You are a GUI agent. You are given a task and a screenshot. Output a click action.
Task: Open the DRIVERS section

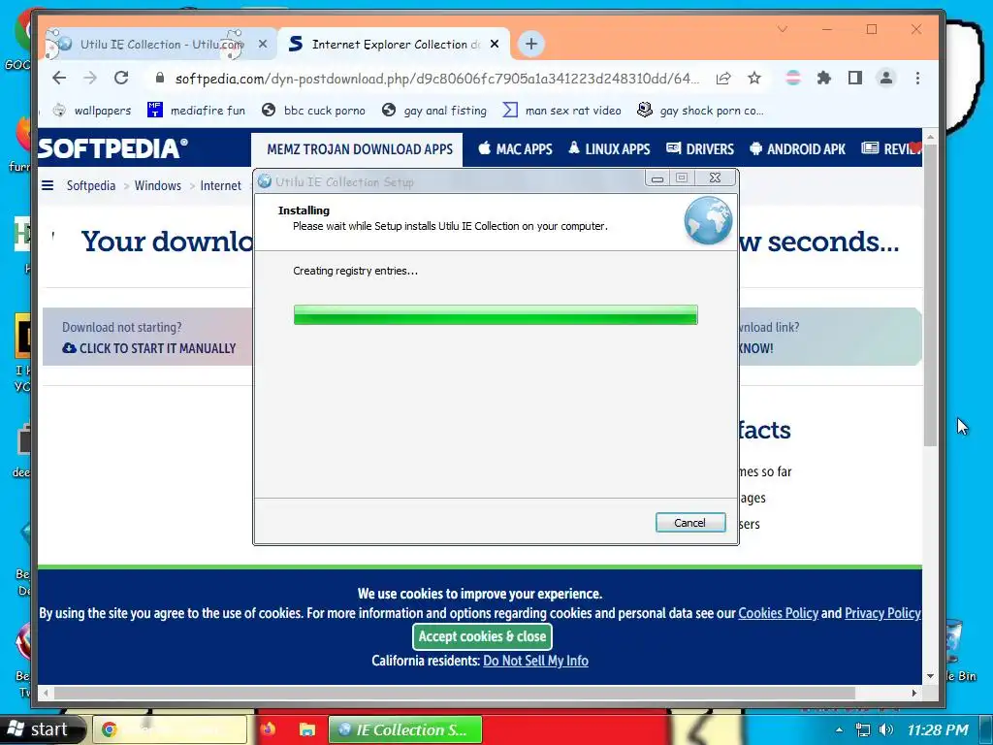tap(700, 149)
